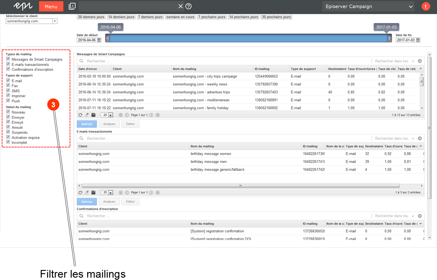Screen dimensions: 437x280
Task: Toggle the Nouveau status checkbox
Action: pos(8,112)
